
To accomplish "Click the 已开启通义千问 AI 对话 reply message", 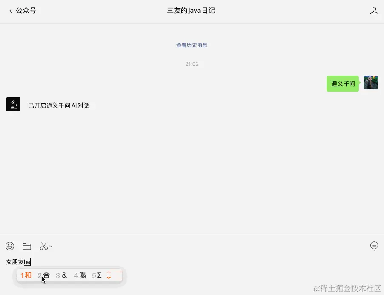I will 59,105.
